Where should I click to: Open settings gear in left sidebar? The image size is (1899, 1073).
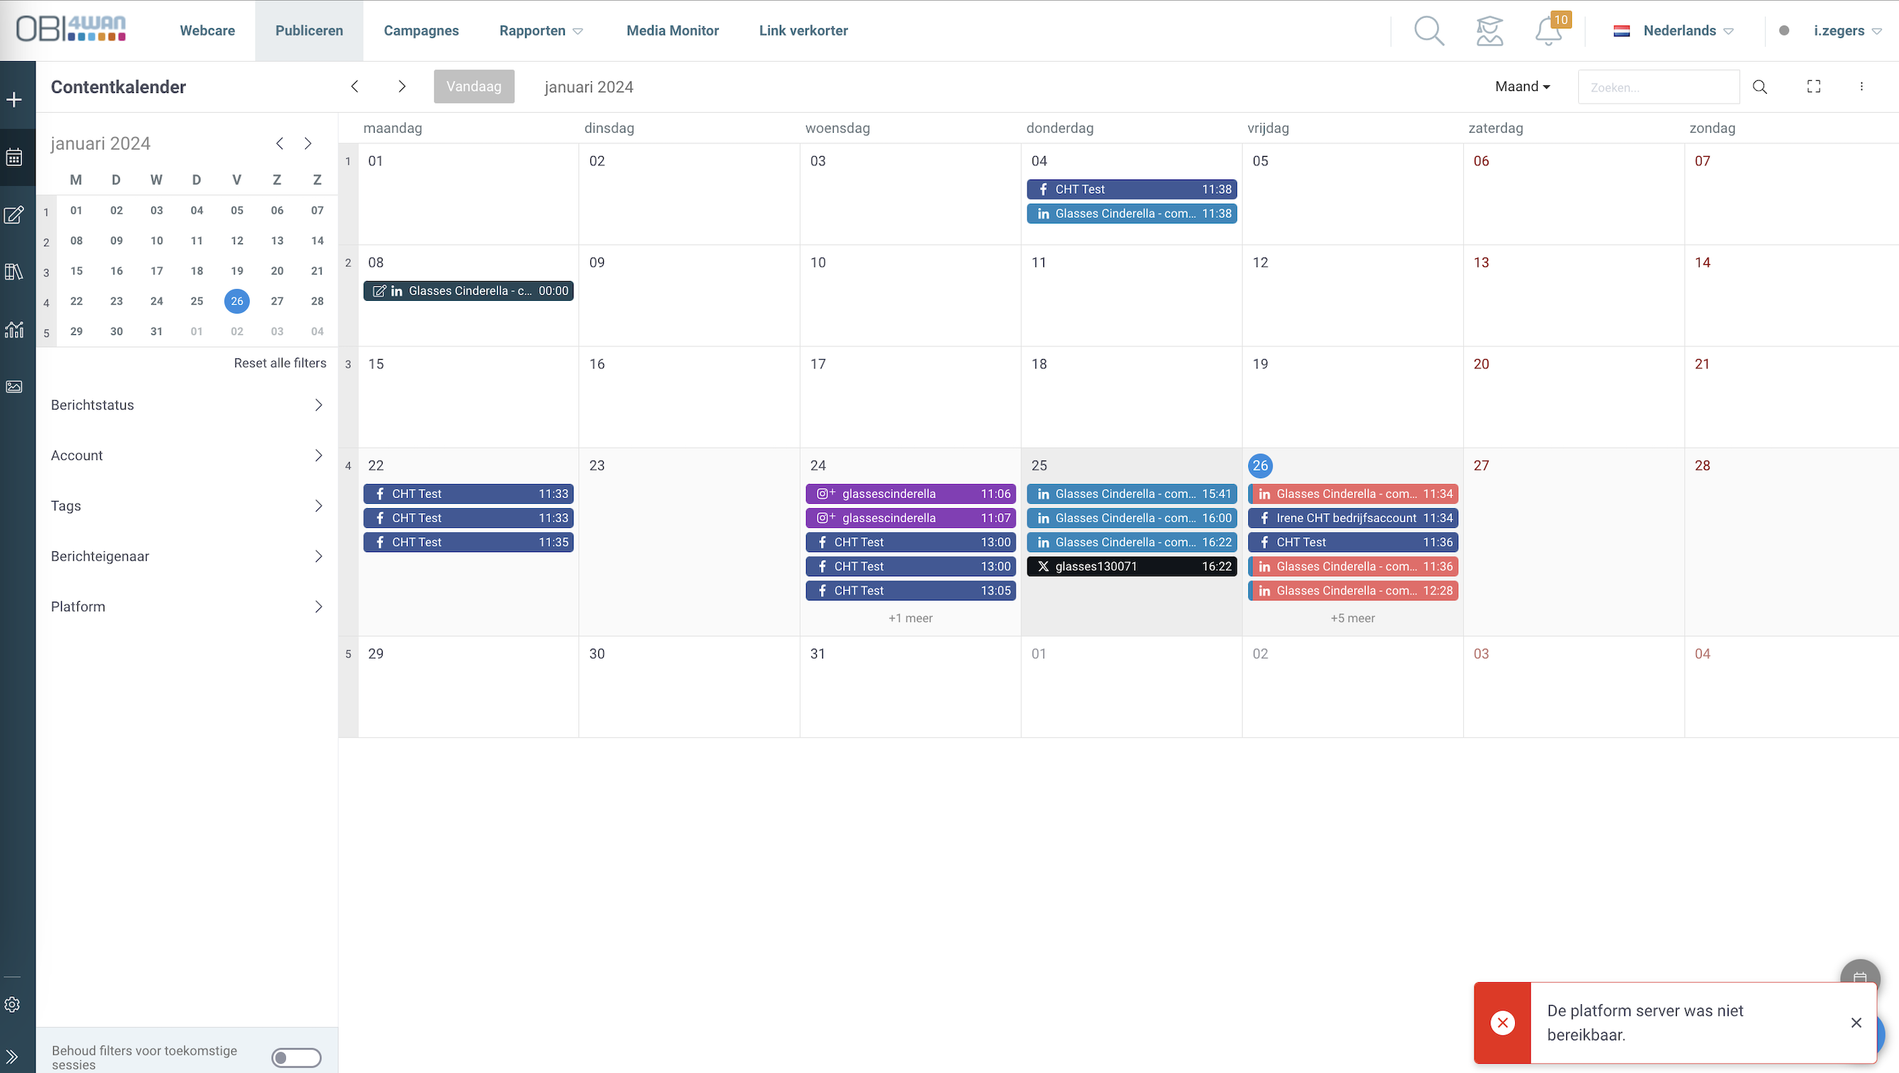pyautogui.click(x=13, y=1004)
